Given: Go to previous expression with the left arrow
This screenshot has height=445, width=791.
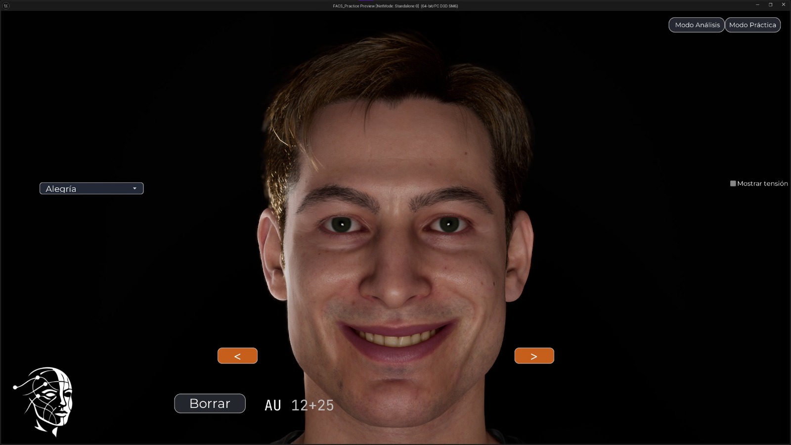Looking at the screenshot, I should [237, 356].
